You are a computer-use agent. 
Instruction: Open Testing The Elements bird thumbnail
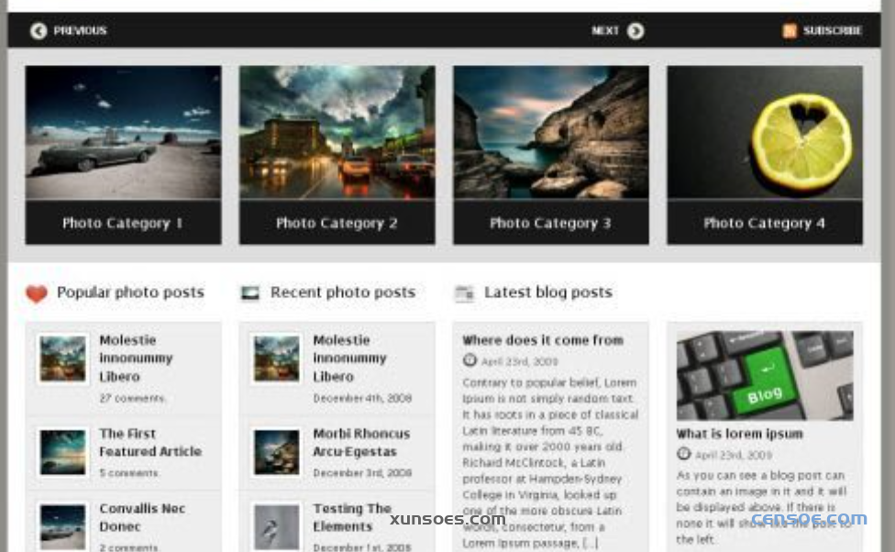pyautogui.click(x=276, y=526)
